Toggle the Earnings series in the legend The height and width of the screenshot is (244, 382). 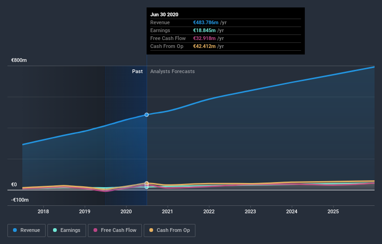coord(67,230)
